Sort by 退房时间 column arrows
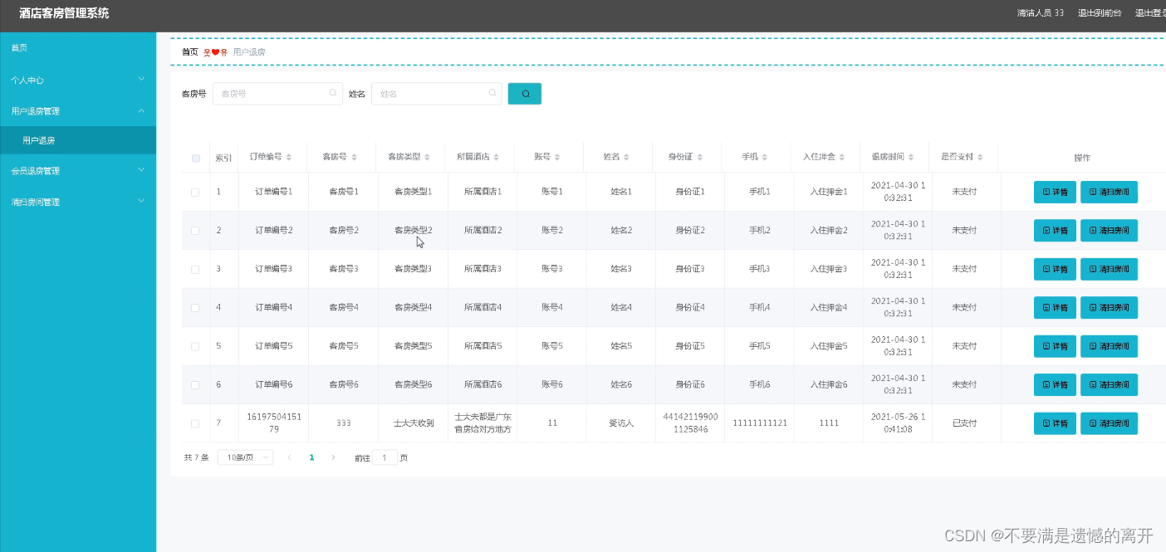Viewport: 1166px width, 552px height. [912, 157]
